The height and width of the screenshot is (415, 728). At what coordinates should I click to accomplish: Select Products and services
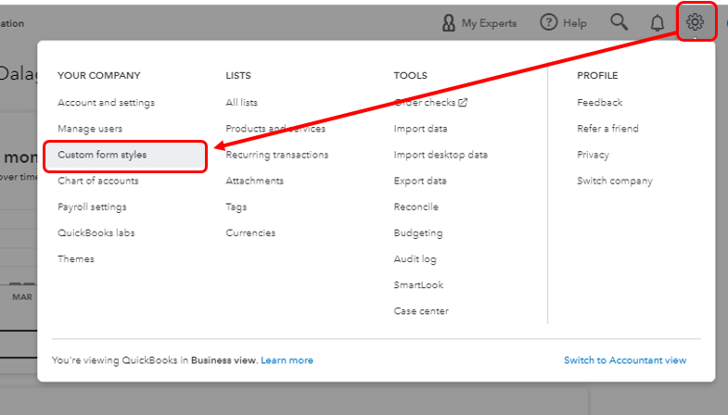pyautogui.click(x=275, y=129)
